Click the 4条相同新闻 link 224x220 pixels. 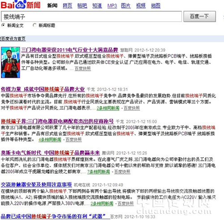50,140
